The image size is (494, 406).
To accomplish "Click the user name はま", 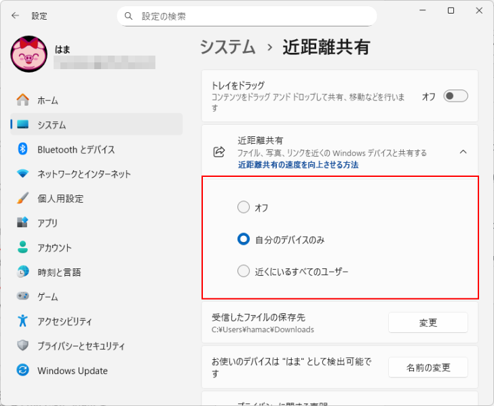I will (x=62, y=49).
